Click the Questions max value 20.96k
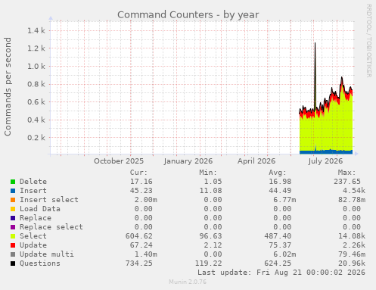This screenshot has height=290, width=376. pyautogui.click(x=352, y=263)
